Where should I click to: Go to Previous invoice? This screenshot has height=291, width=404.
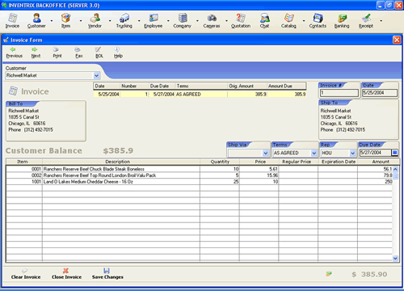[x=14, y=53]
